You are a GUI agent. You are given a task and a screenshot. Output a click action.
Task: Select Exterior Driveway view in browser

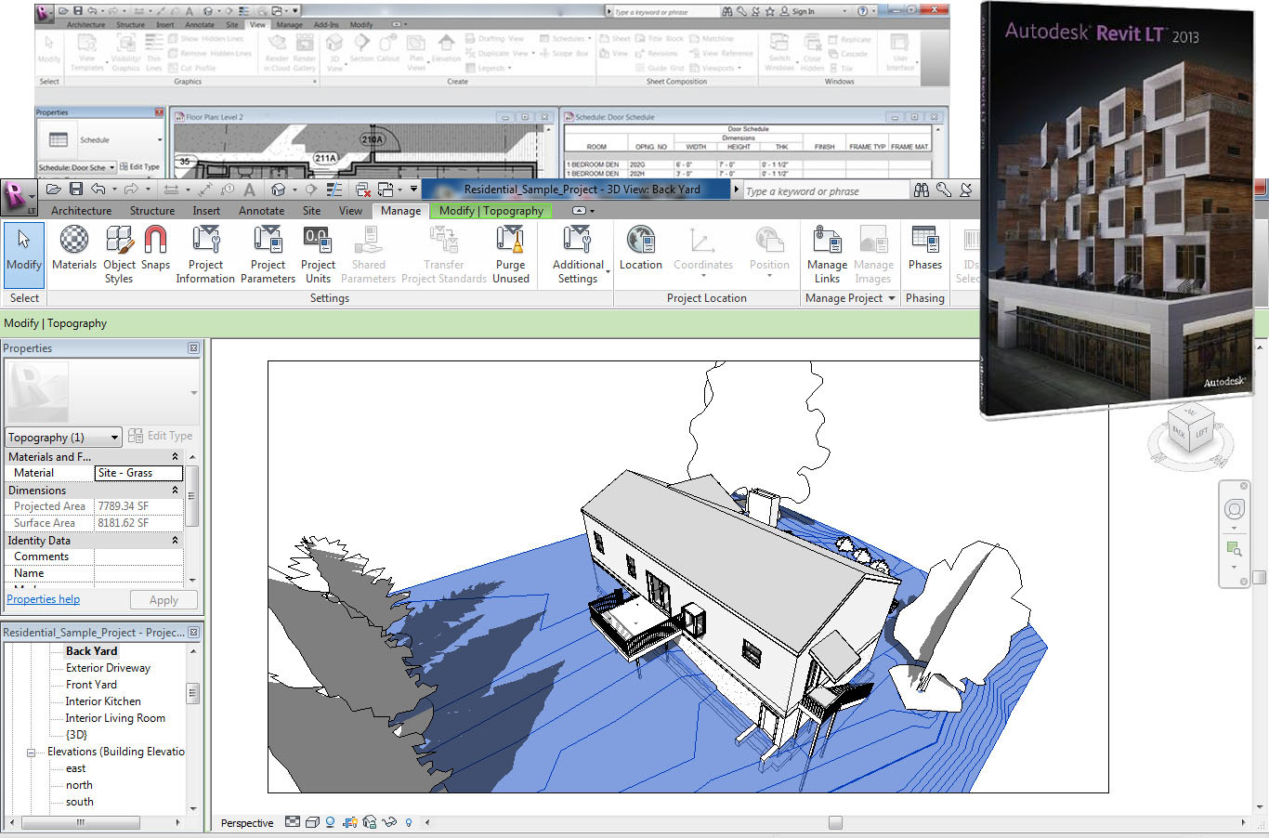108,668
